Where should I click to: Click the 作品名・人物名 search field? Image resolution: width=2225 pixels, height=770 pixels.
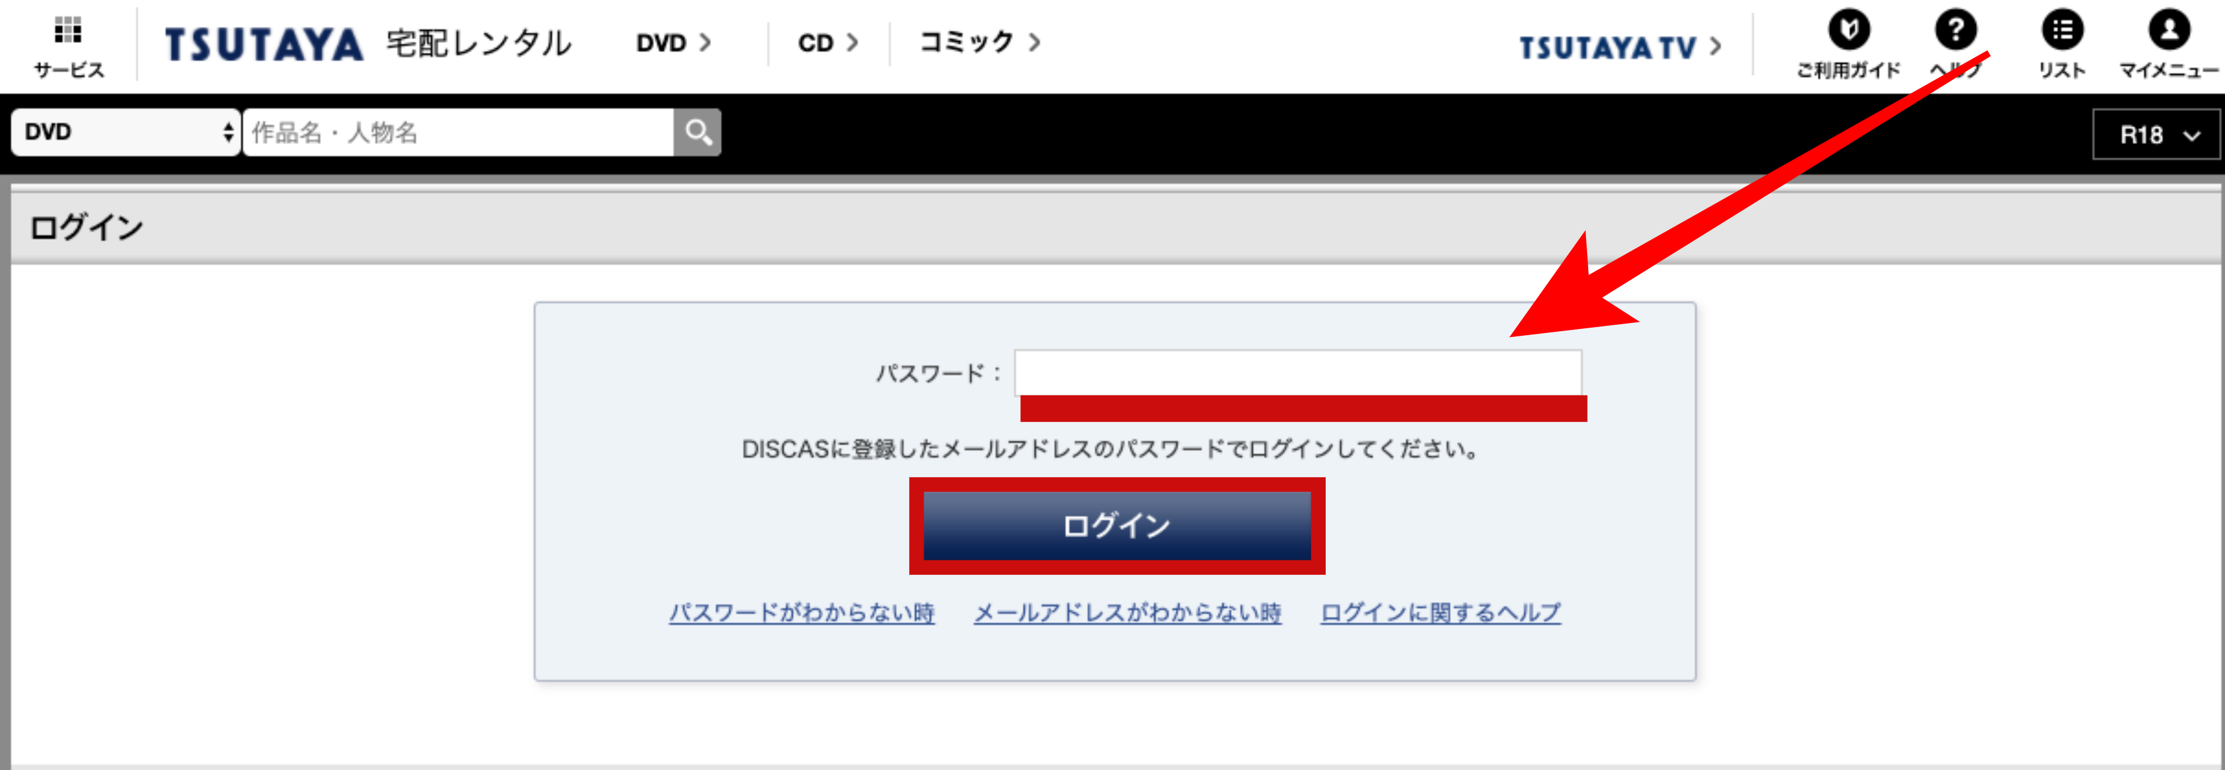coord(458,132)
